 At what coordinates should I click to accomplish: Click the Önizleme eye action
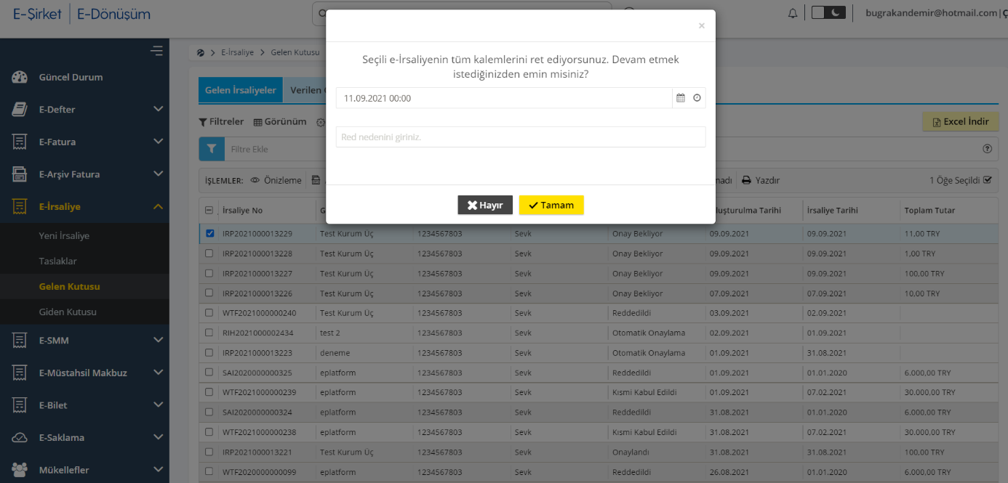coord(276,180)
